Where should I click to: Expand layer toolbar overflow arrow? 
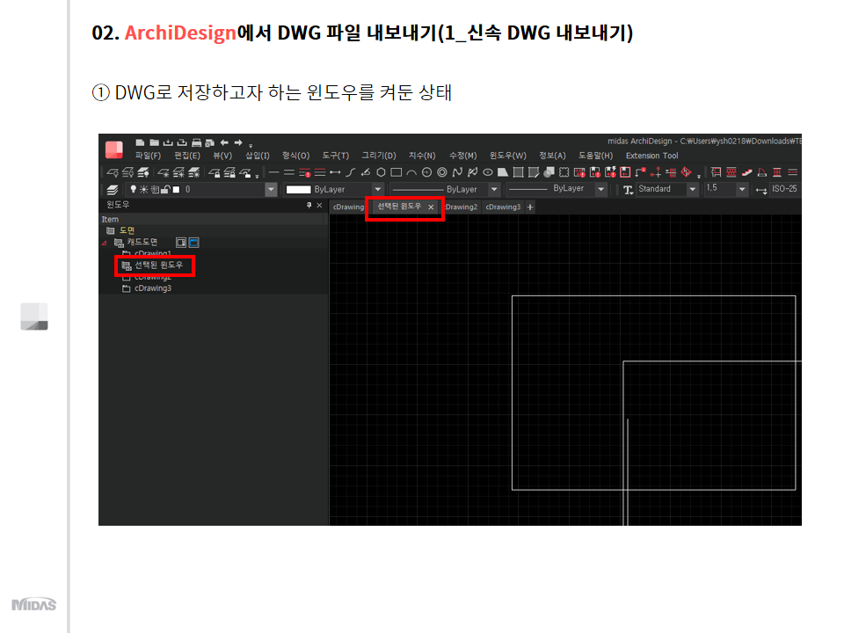(x=258, y=176)
